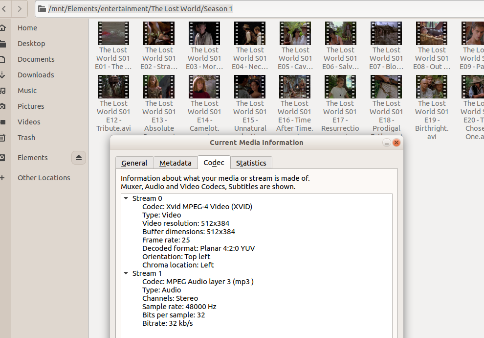The height and width of the screenshot is (338, 484).
Task: Select the Bitrate: 32 kb/s row
Action: [x=168, y=323]
